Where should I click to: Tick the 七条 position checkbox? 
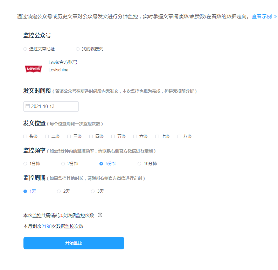coord(157,136)
